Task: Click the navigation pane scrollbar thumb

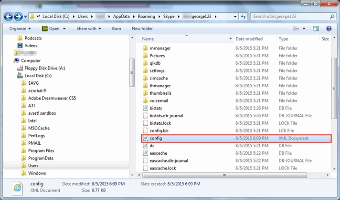Action: coord(132,73)
